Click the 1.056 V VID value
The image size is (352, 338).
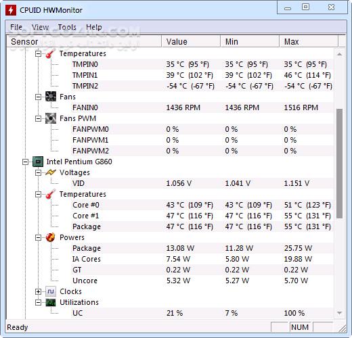pyautogui.click(x=179, y=183)
